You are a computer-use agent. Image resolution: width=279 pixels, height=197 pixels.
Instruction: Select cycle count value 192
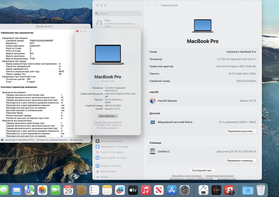point(28,79)
